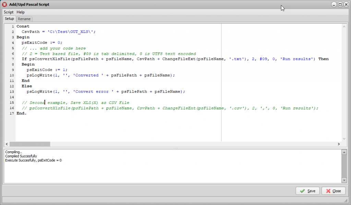This screenshot has height=205, width=351.
Task: Minimize the Add/Upd Pascal Script window
Action: pyautogui.click(x=334, y=4)
